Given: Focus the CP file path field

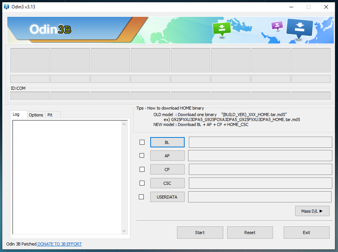Looking at the screenshot, I should [x=260, y=170].
